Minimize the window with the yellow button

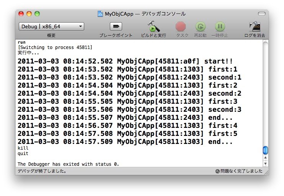29,14
